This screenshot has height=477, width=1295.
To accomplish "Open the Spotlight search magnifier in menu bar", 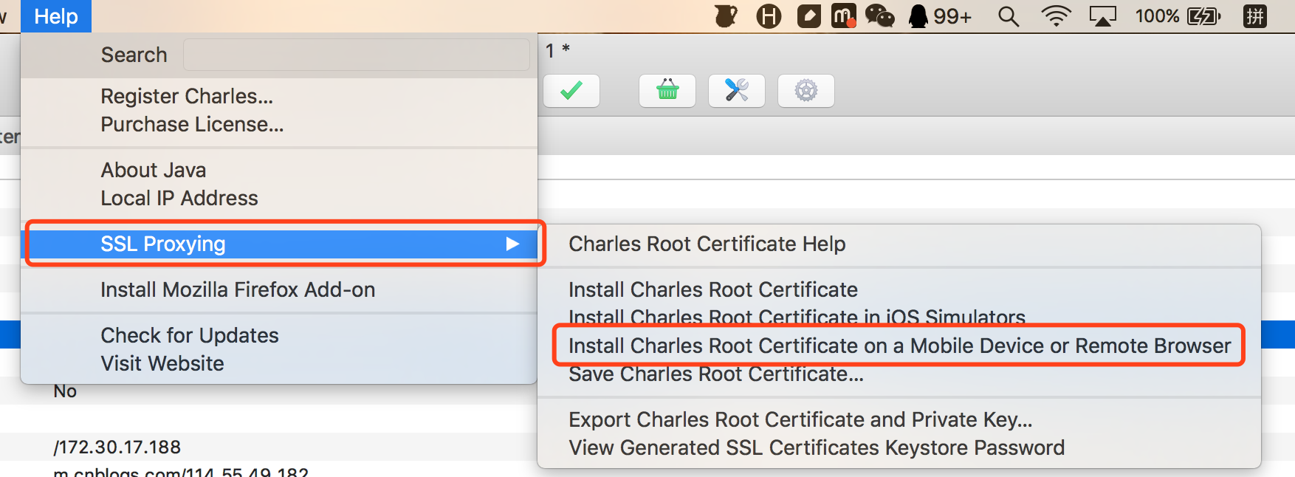I will coord(1009,16).
